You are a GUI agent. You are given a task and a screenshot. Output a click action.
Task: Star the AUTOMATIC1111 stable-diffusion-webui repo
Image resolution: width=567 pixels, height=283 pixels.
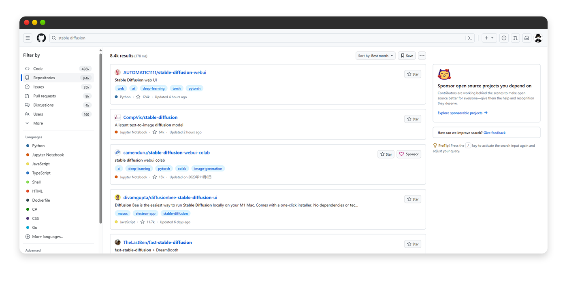tap(413, 74)
